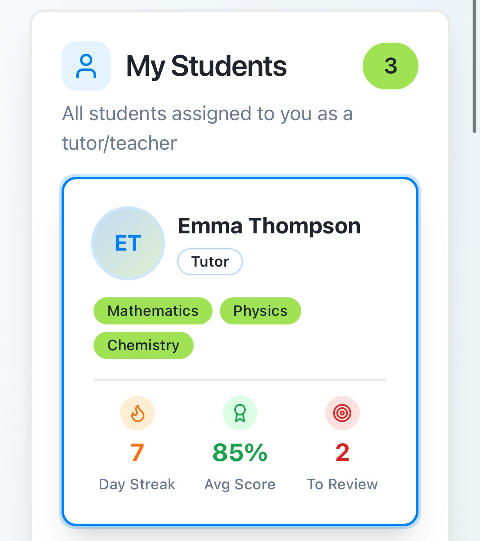480x541 pixels.
Task: Click the 85% average score value
Action: (x=240, y=453)
